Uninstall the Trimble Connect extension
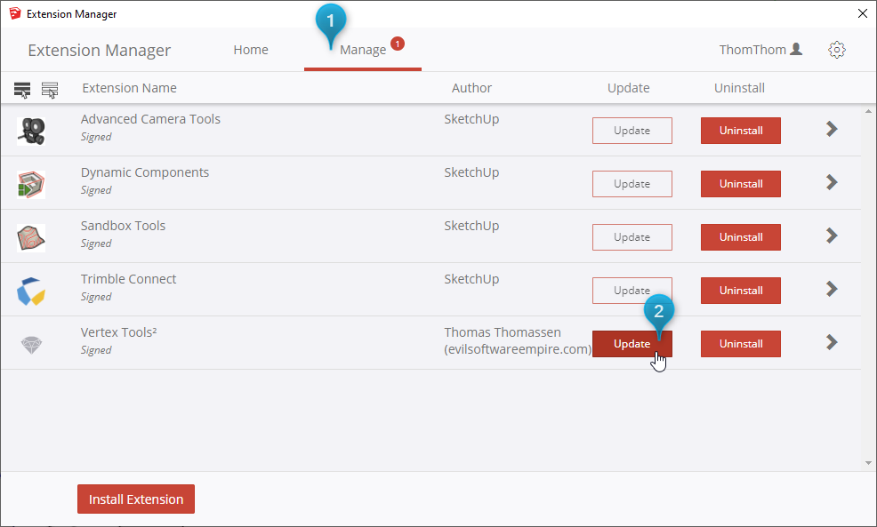The height and width of the screenshot is (527, 877). point(741,291)
